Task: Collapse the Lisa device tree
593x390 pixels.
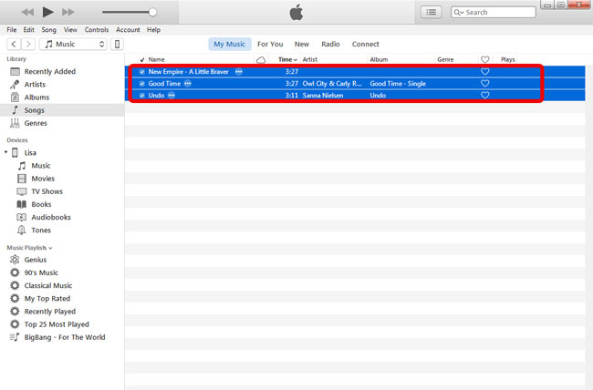Action: [x=5, y=152]
